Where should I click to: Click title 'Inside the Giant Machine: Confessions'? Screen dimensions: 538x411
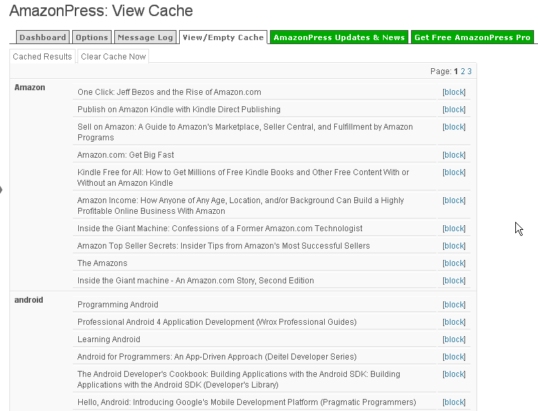pyautogui.click(x=220, y=229)
